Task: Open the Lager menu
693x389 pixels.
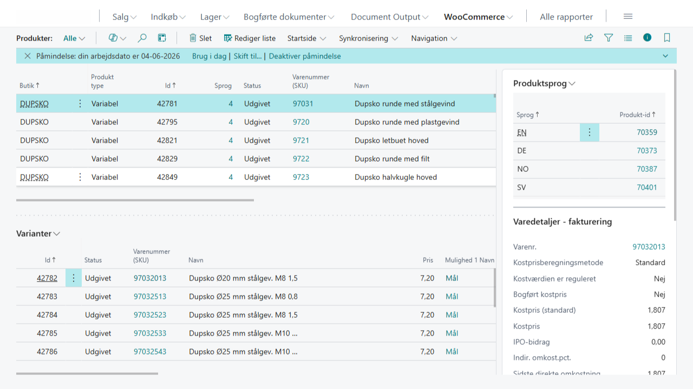Action: pos(215,17)
